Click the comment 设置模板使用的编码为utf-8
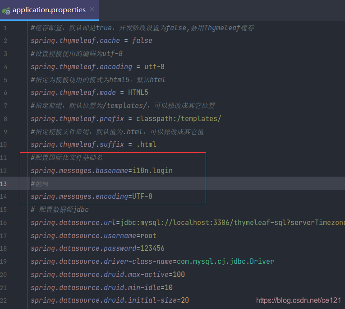This screenshot has width=345, height=309. point(77,54)
